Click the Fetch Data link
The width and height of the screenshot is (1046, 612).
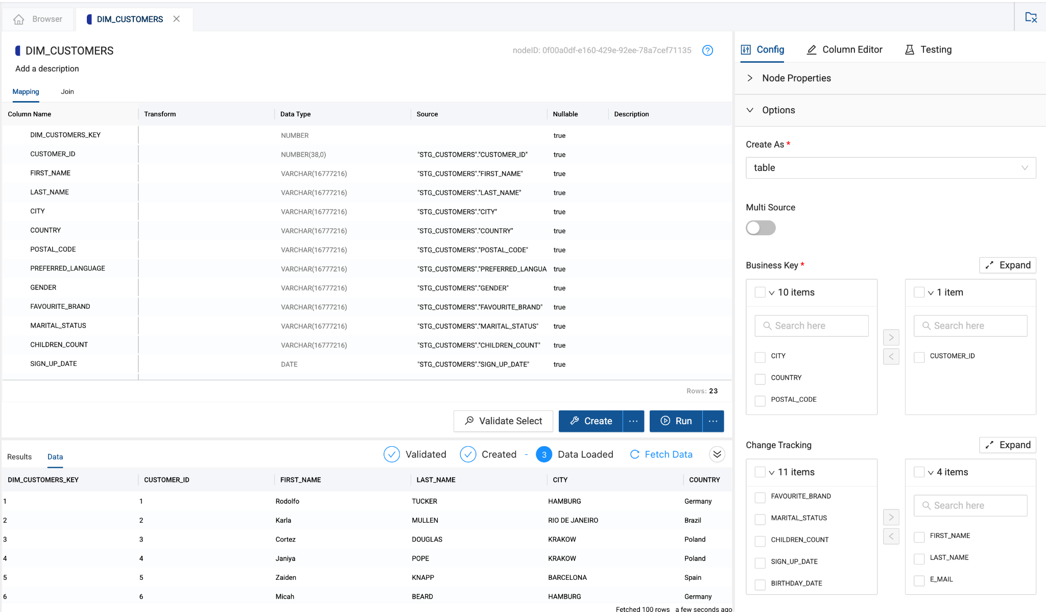click(661, 454)
